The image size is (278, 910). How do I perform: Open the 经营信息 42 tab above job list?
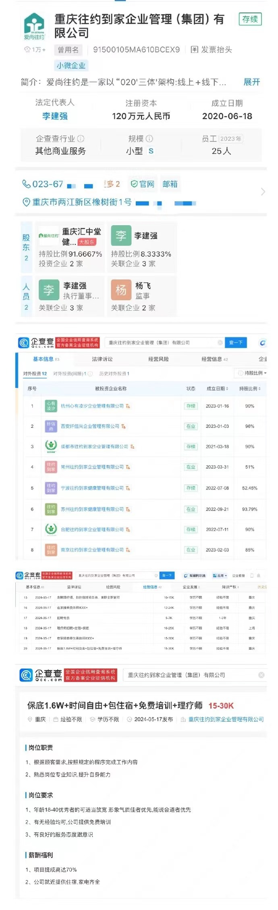(x=152, y=587)
